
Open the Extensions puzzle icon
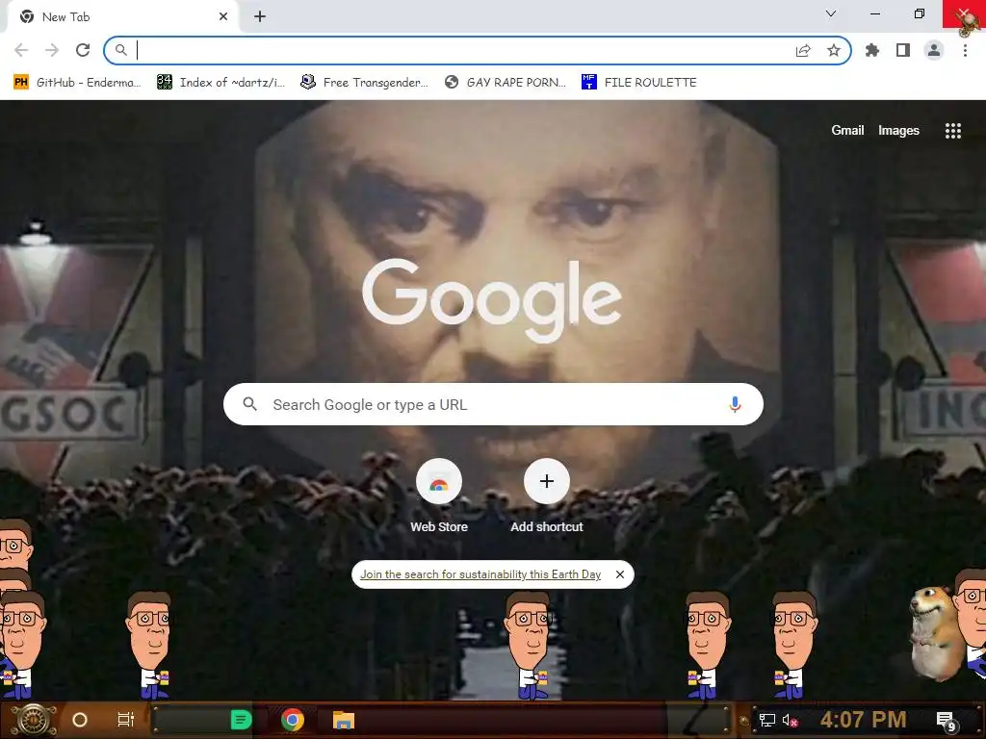pos(872,50)
